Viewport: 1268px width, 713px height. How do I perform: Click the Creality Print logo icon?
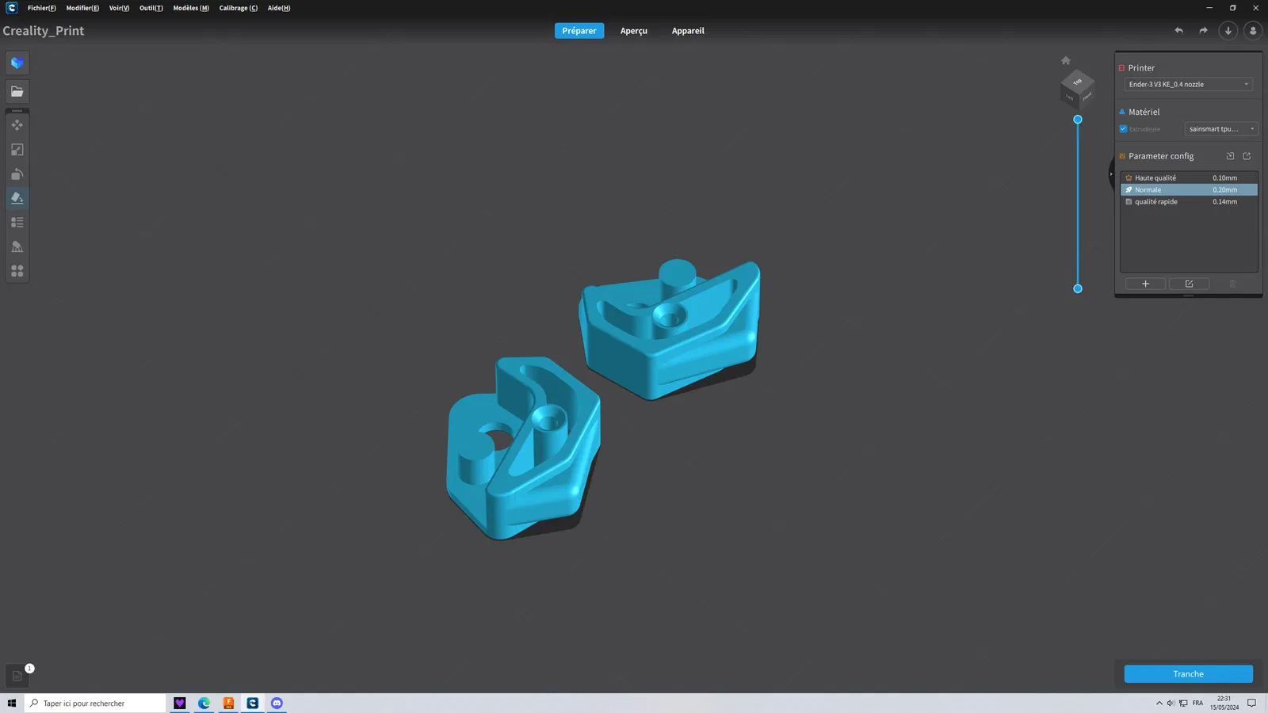point(12,8)
